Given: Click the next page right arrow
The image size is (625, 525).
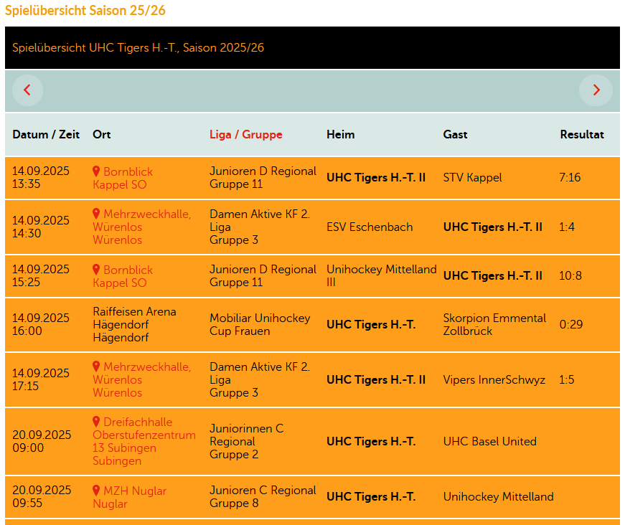Looking at the screenshot, I should pos(596,90).
